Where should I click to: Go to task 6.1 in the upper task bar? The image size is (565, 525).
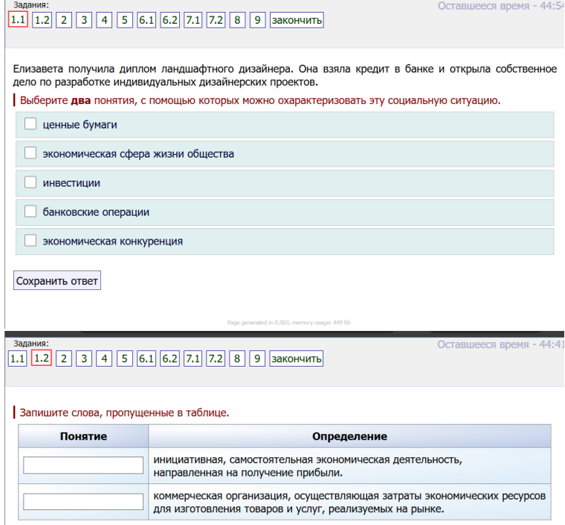click(146, 20)
